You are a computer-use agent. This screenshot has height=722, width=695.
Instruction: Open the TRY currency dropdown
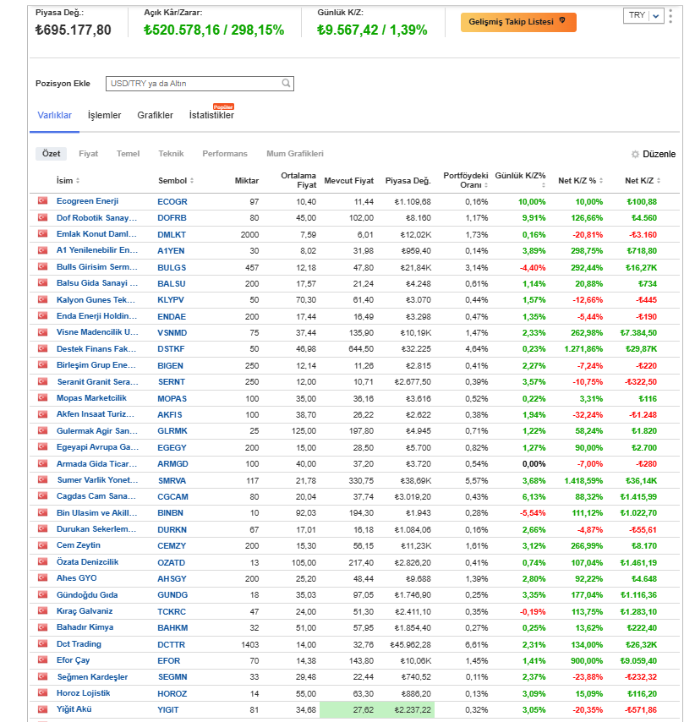643,15
